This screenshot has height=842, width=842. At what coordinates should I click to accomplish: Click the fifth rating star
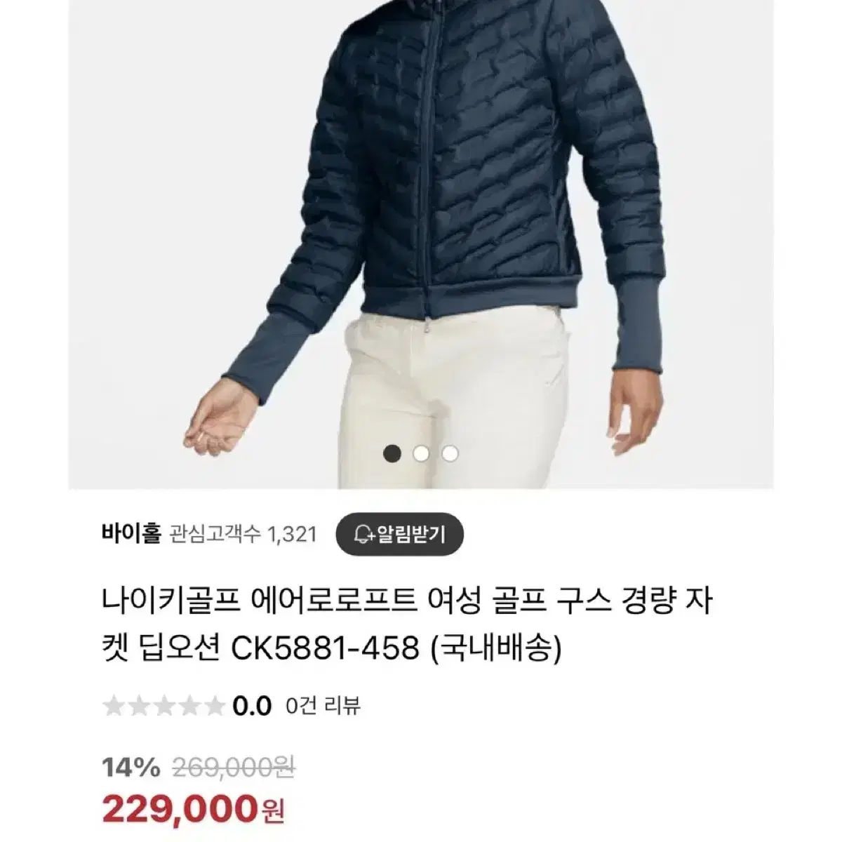(214, 706)
